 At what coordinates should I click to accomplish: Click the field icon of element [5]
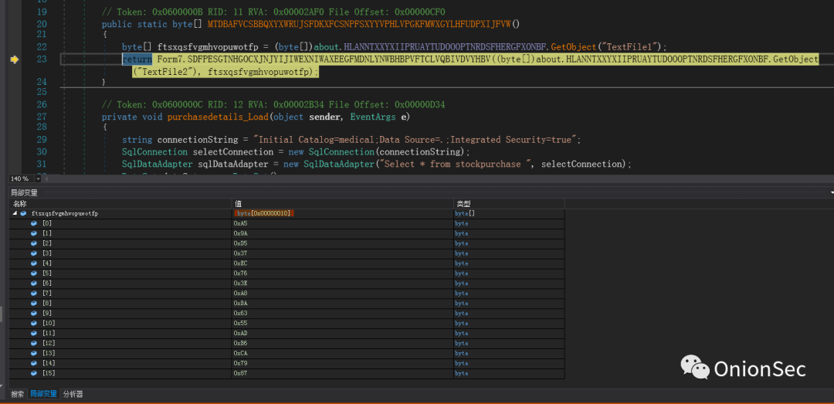click(x=34, y=273)
